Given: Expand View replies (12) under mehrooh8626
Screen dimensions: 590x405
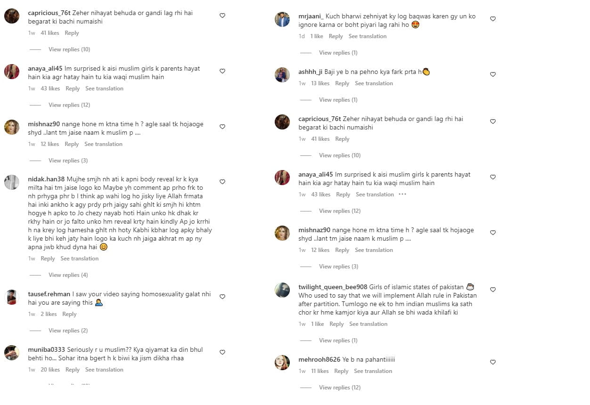Looking at the screenshot, I should click(x=340, y=388).
